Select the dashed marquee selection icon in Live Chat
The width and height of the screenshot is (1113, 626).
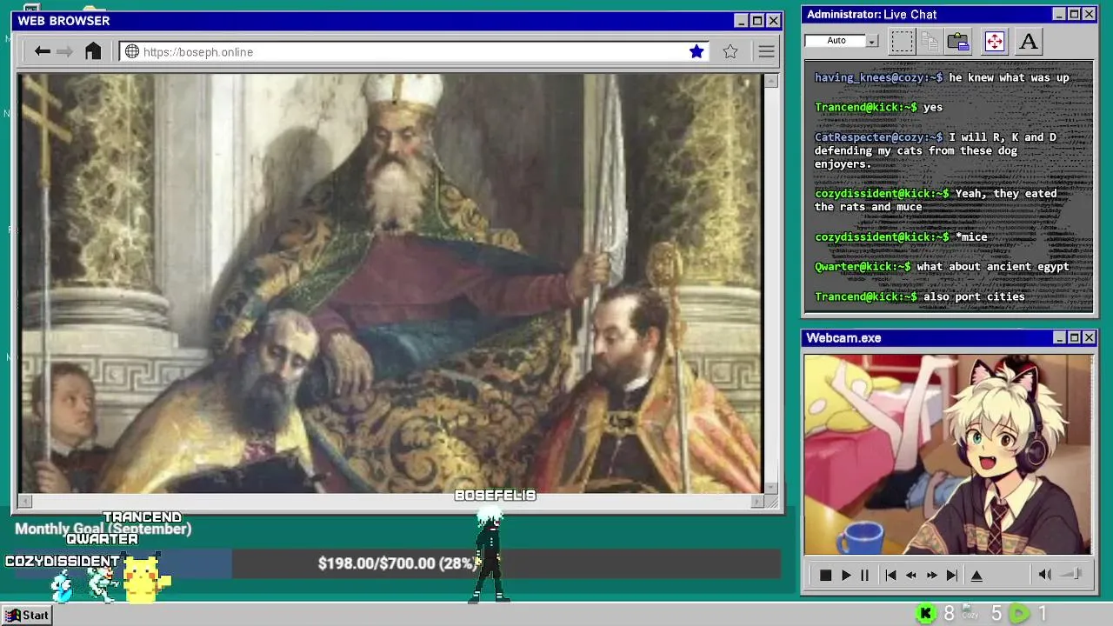click(x=902, y=41)
